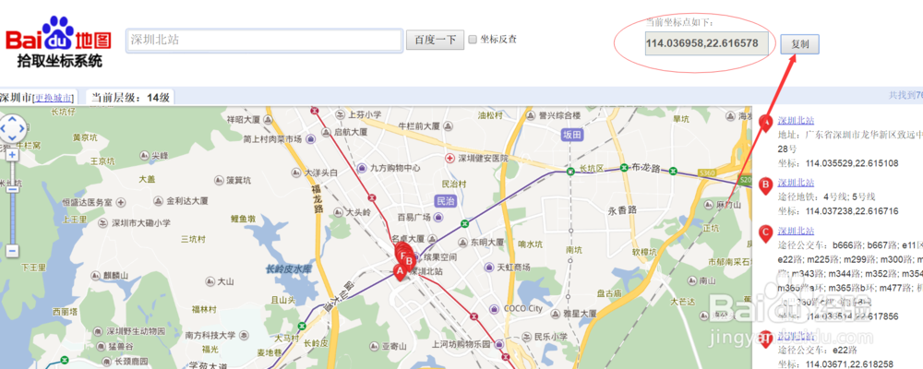Open result A 深圳北站 link
Viewport: 923px width, 369px height.
(x=796, y=121)
